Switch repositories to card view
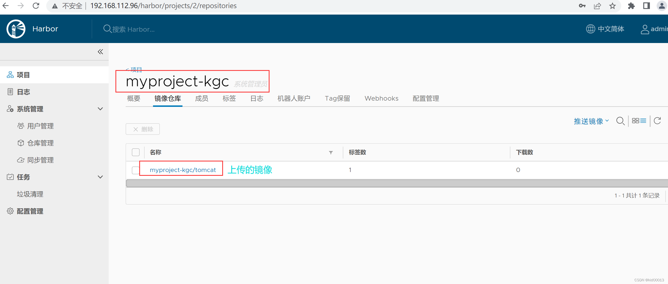The width and height of the screenshot is (668, 284). [636, 121]
